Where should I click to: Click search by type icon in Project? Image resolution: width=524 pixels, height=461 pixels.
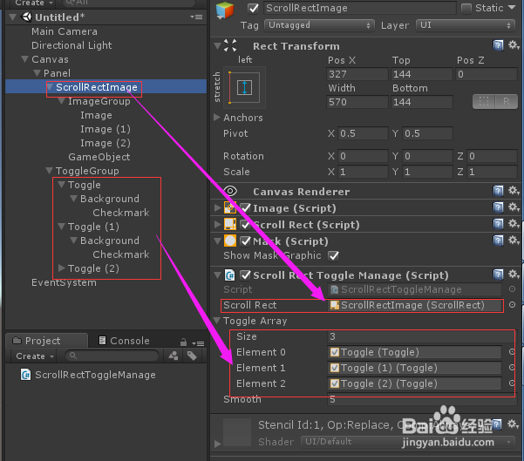pos(174,356)
